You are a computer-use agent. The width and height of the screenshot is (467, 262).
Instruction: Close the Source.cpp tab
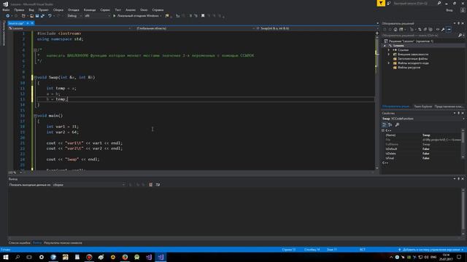[x=32, y=23]
